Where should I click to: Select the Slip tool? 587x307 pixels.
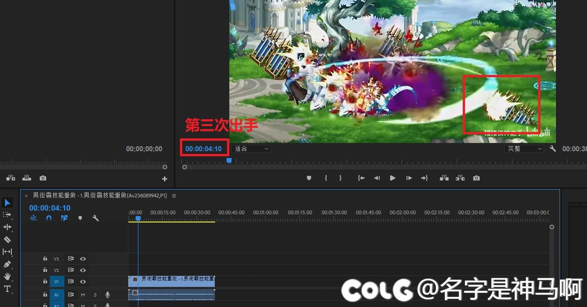pyautogui.click(x=7, y=252)
